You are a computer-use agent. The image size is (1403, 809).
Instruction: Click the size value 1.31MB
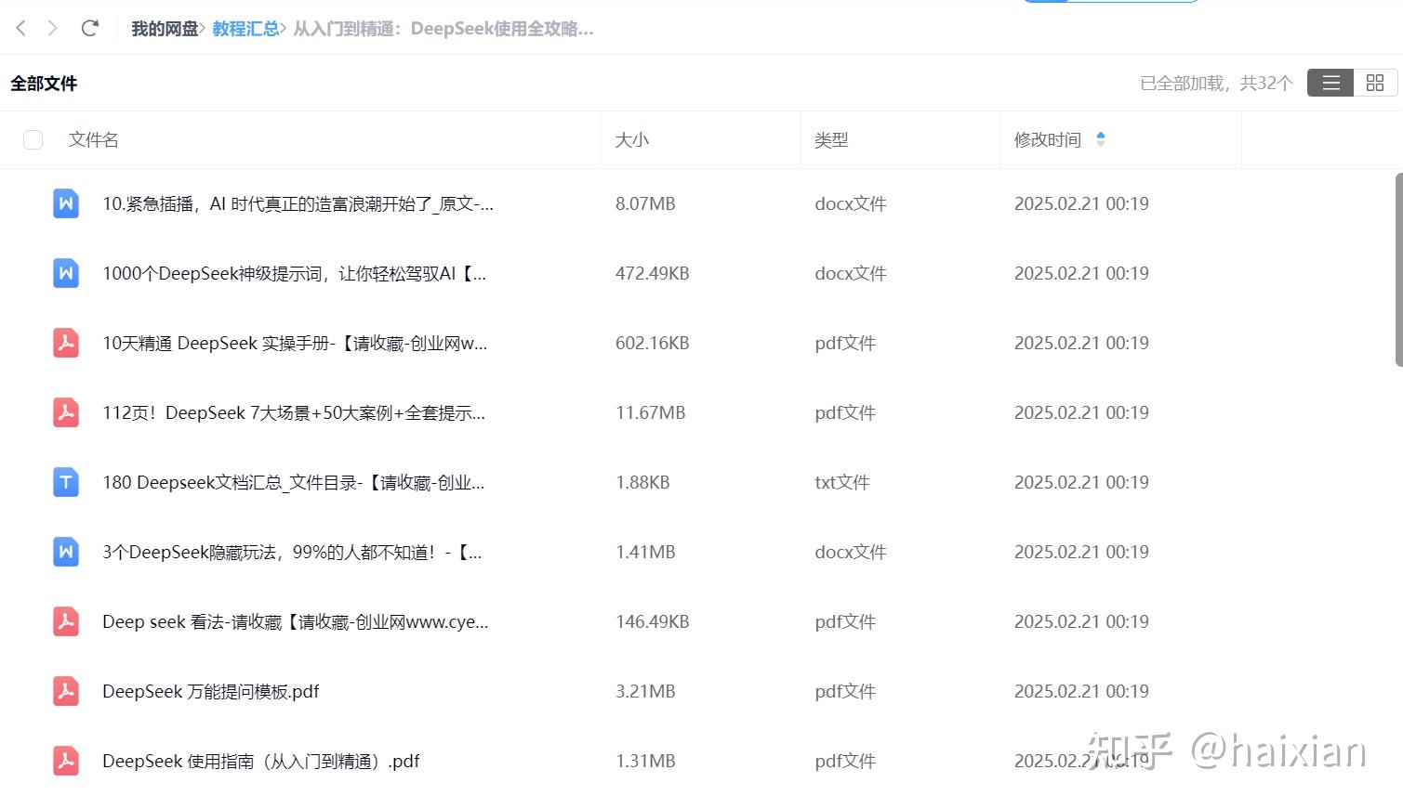(x=645, y=761)
